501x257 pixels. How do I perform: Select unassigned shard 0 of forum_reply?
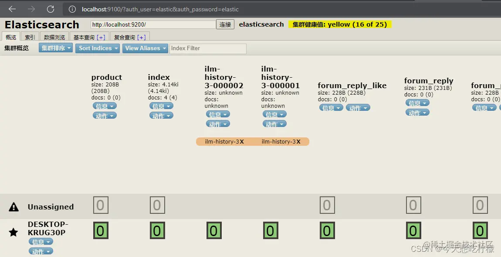[x=413, y=205]
